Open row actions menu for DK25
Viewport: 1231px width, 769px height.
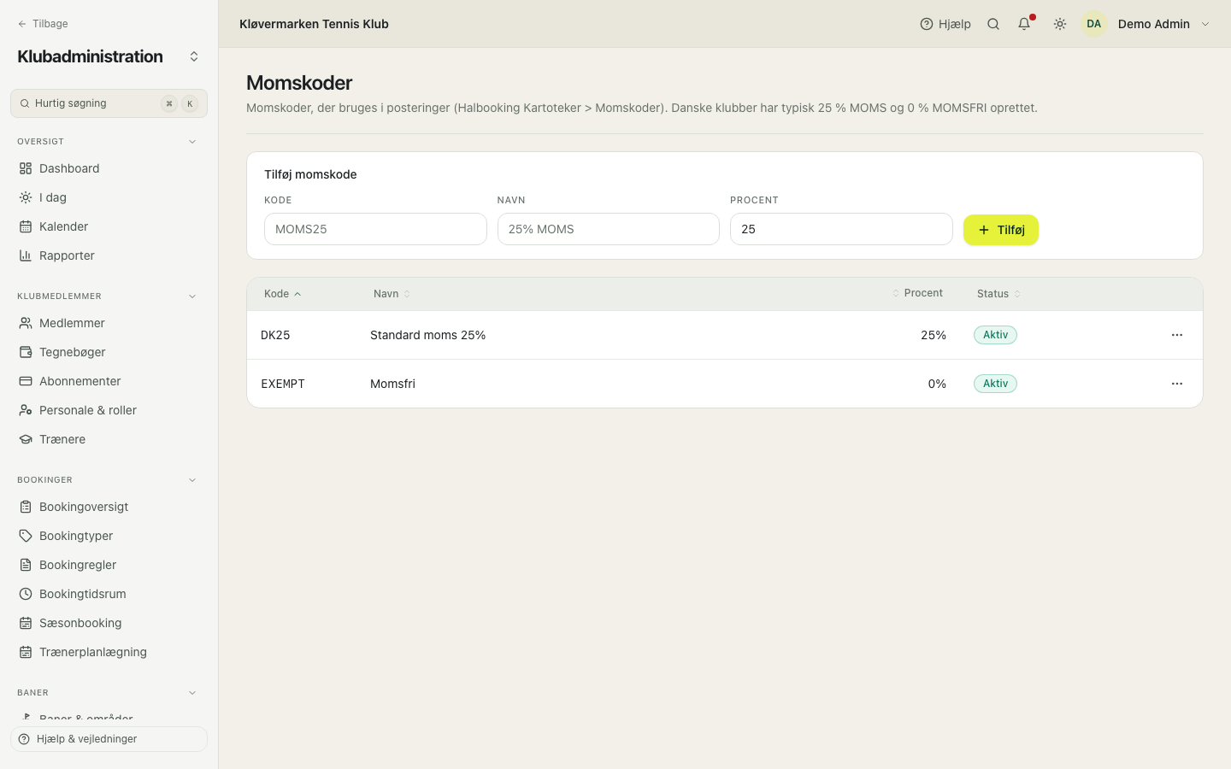[x=1177, y=335]
